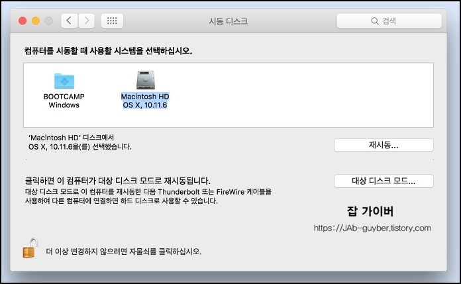461x284 pixels.
Task: Focus the 검색 search field
Action: click(389, 21)
